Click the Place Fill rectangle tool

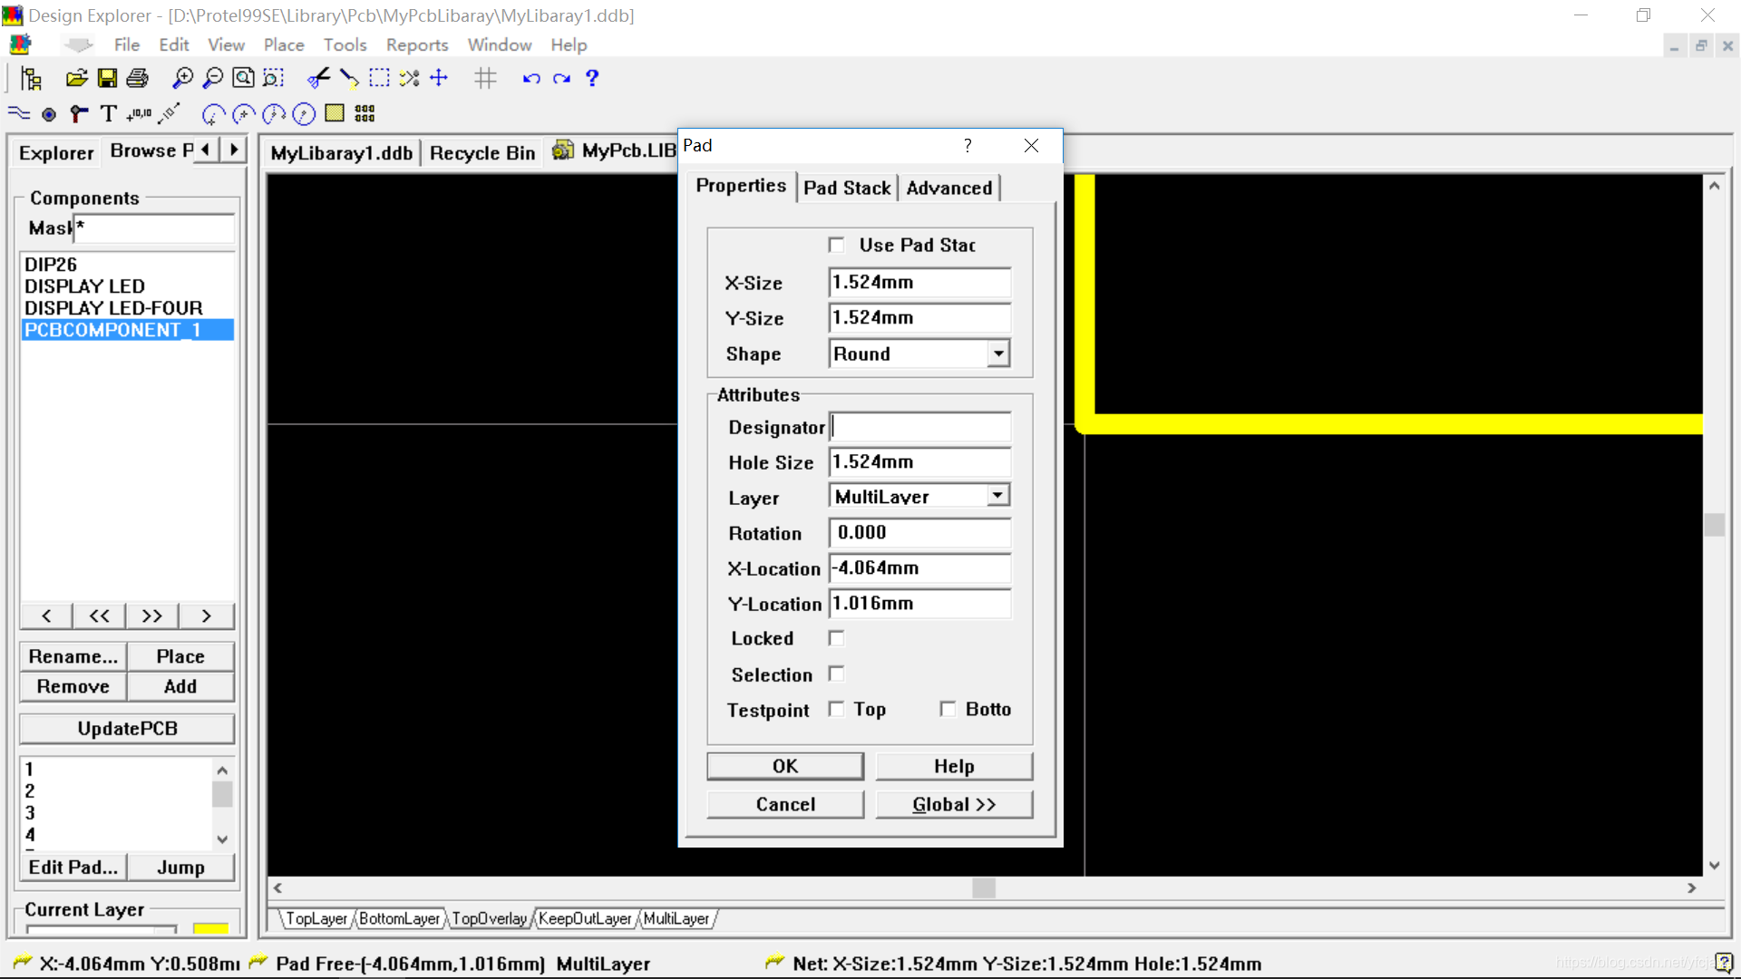335,113
